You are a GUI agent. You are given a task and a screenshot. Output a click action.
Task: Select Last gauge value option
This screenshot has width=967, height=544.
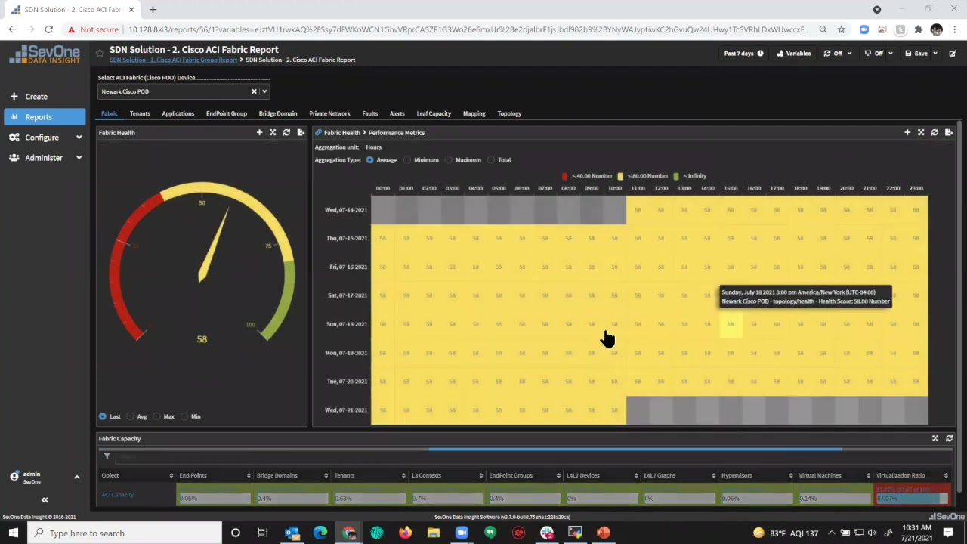pos(103,416)
